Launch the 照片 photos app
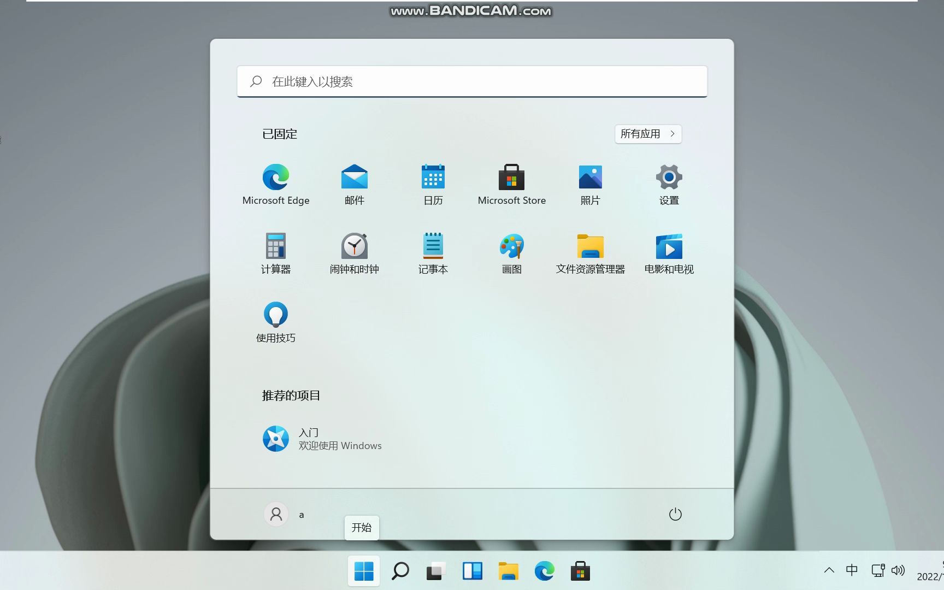Viewport: 944px width, 590px height. click(x=590, y=183)
